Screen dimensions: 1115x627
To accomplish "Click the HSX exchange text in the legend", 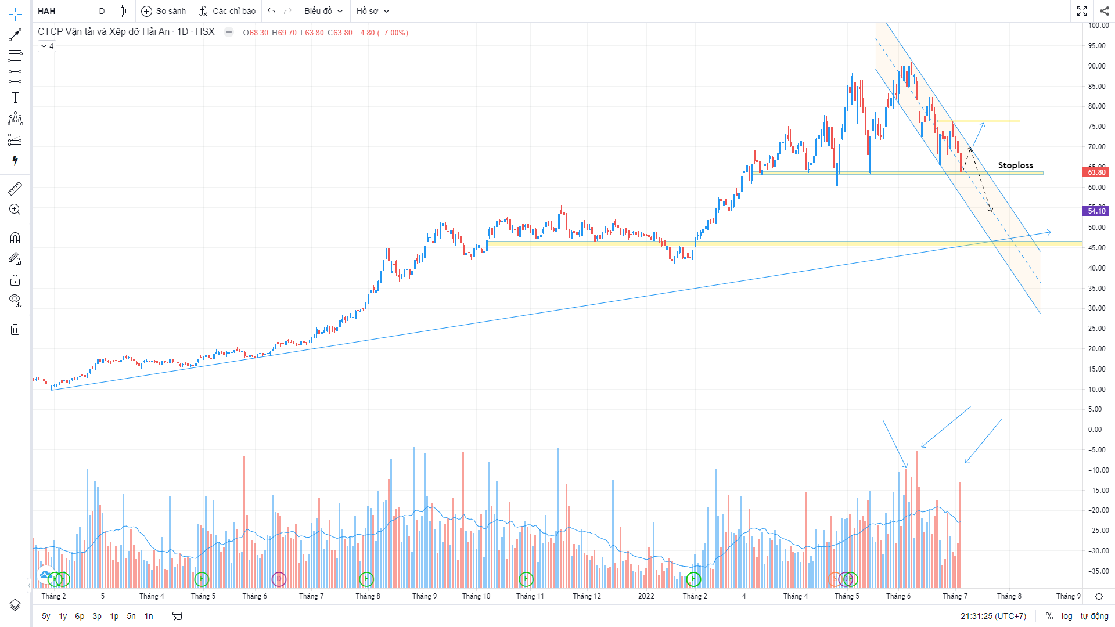I will (205, 32).
